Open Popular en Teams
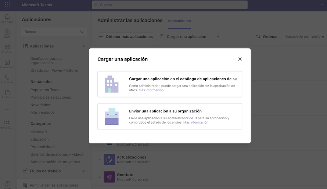 click(46, 90)
